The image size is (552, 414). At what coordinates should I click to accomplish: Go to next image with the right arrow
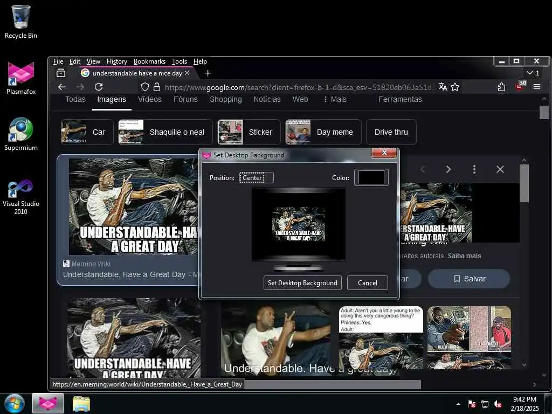[x=448, y=169]
